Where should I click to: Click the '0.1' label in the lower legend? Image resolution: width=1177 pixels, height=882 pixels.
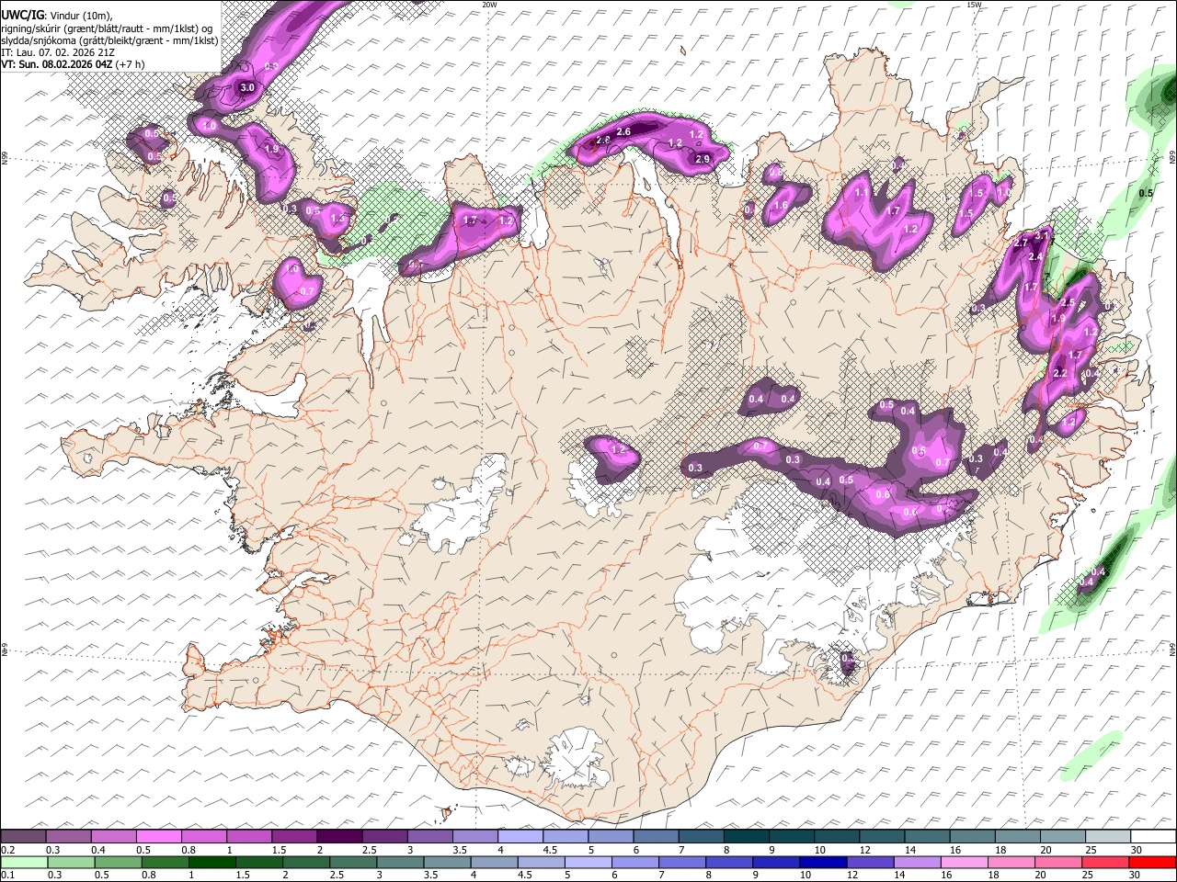[7, 876]
